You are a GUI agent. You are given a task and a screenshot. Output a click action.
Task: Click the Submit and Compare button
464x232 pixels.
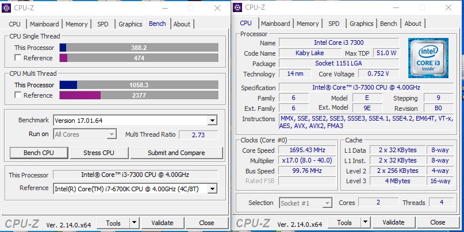point(176,153)
